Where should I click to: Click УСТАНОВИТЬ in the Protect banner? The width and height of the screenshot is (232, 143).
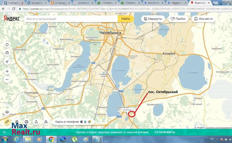click(164, 132)
